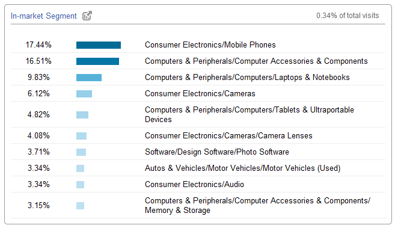395x228 pixels.
Task: Click the Laptops & Notebooks segment label
Action: [247, 78]
